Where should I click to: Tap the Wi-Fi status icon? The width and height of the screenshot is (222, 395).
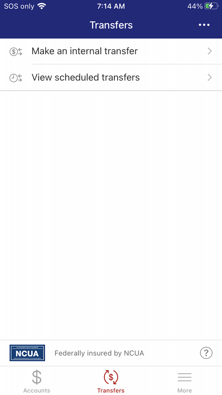[42, 6]
